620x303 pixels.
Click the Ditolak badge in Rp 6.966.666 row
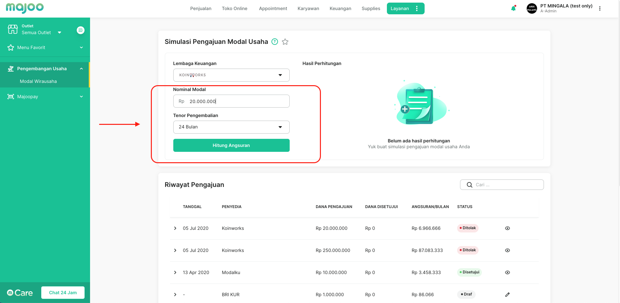click(x=468, y=228)
